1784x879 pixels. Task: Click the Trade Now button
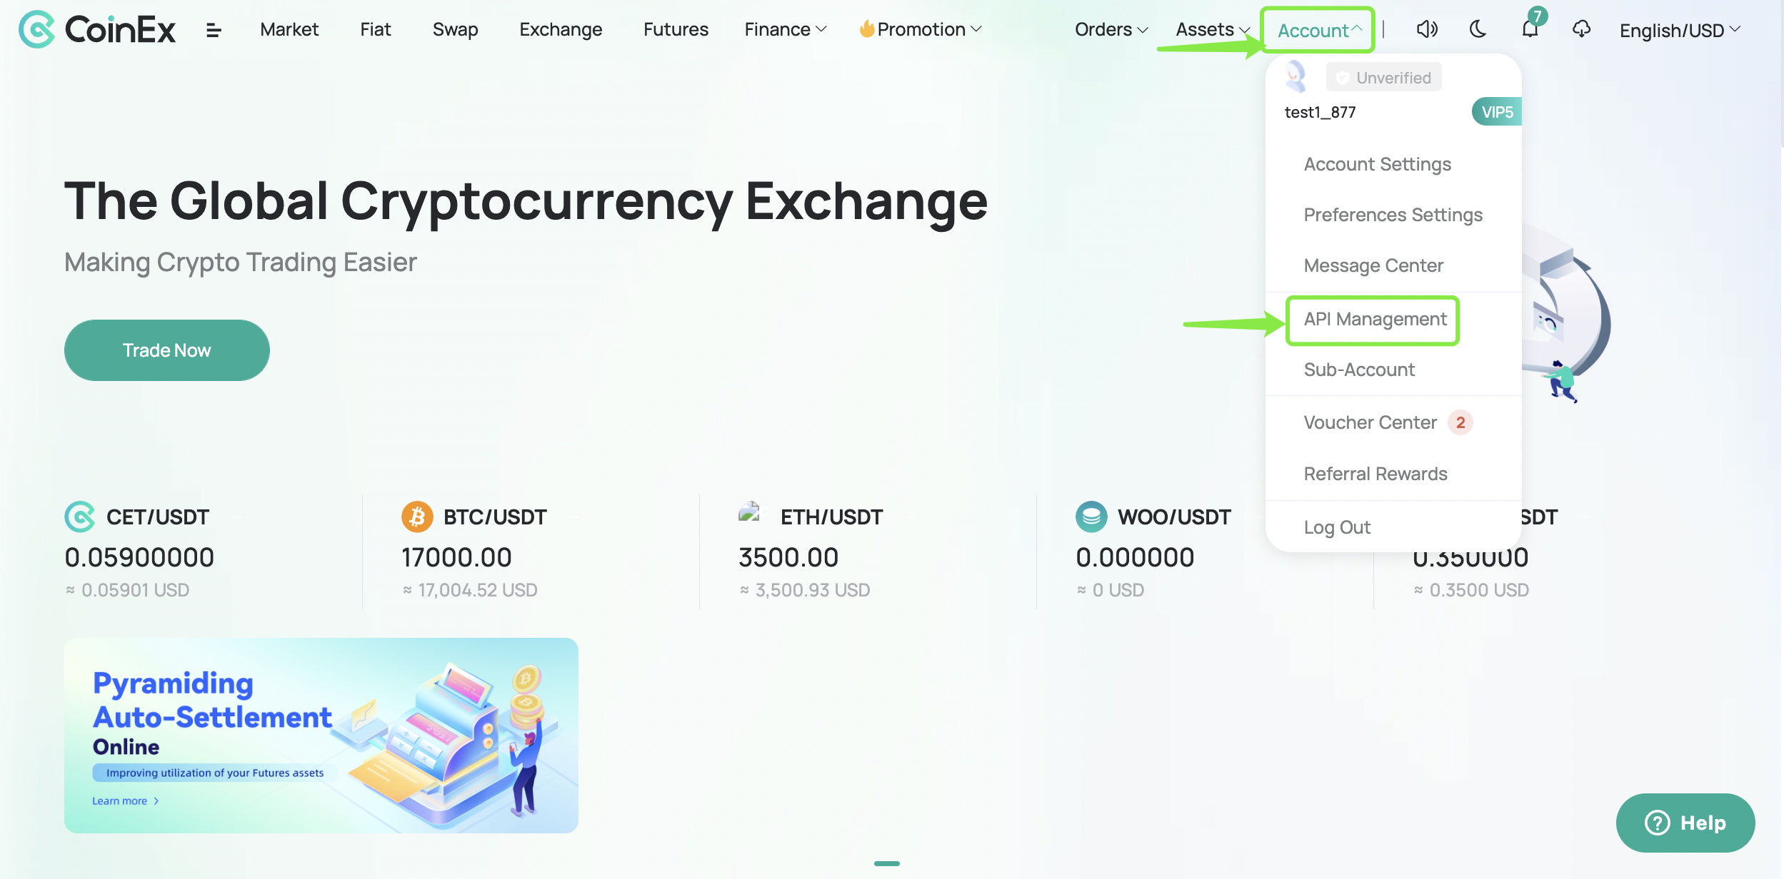pos(166,350)
